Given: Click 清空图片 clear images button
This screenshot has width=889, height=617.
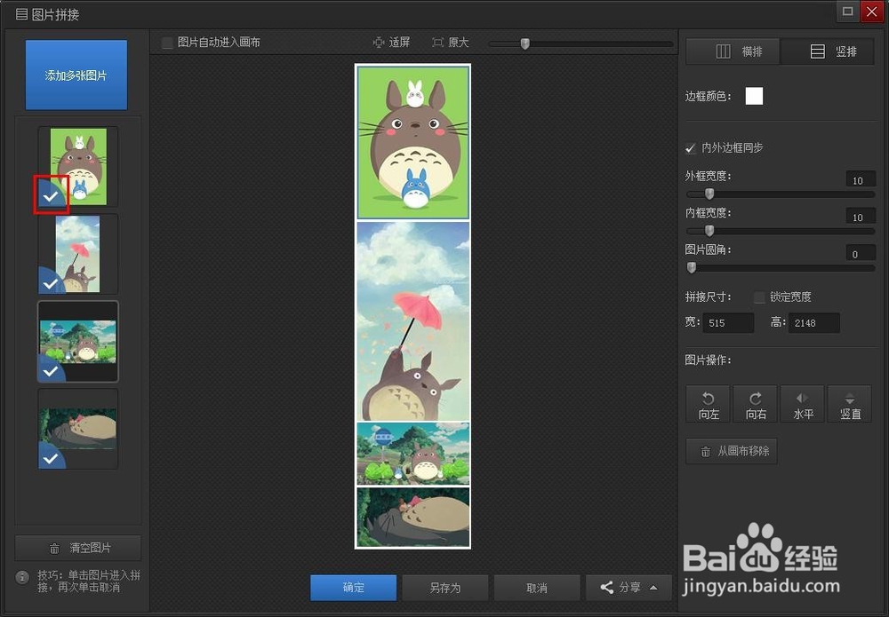Looking at the screenshot, I should coord(78,548).
